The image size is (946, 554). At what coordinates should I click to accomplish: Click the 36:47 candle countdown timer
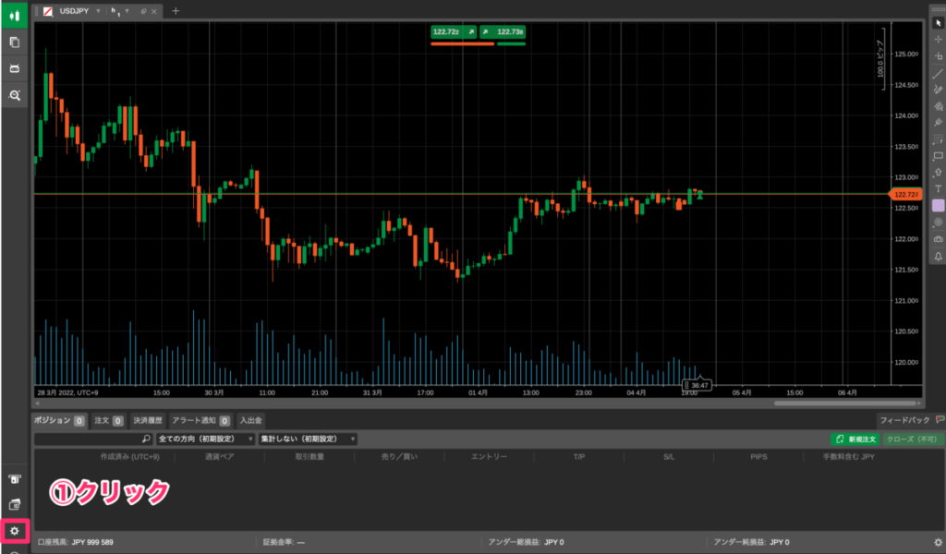click(x=697, y=385)
